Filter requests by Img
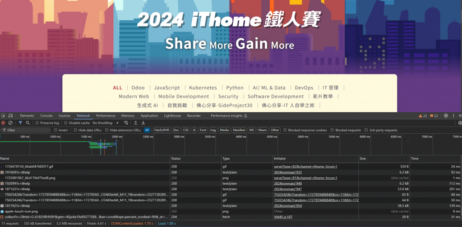 pyautogui.click(x=213, y=130)
